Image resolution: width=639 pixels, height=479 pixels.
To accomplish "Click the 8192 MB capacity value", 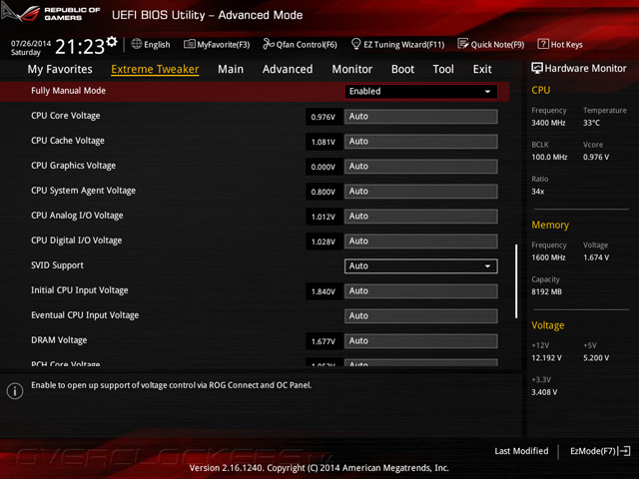I will (546, 292).
